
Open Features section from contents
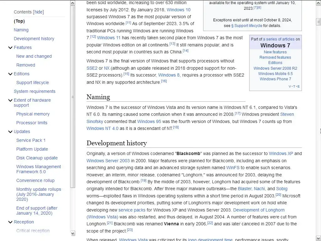(x=23, y=48)
